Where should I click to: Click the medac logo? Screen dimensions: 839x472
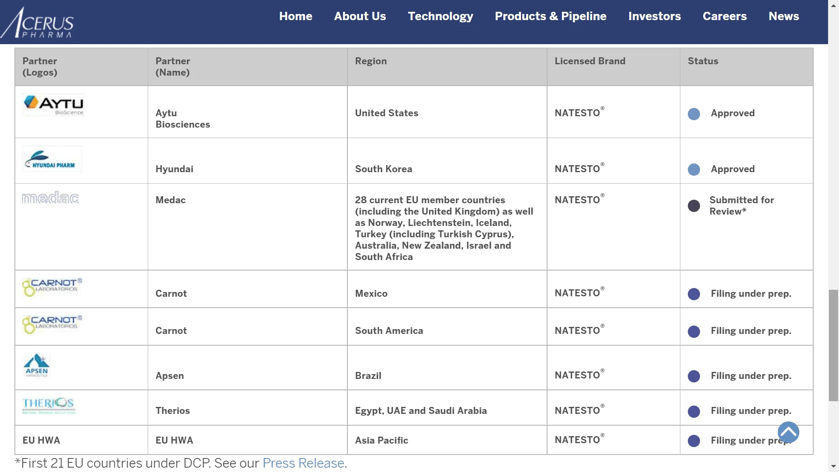click(50, 198)
